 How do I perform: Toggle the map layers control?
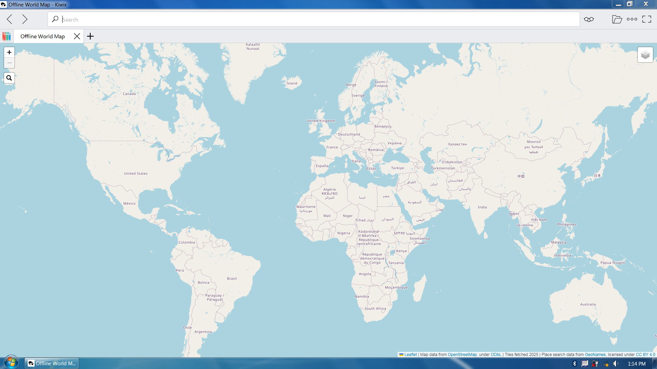coord(645,54)
